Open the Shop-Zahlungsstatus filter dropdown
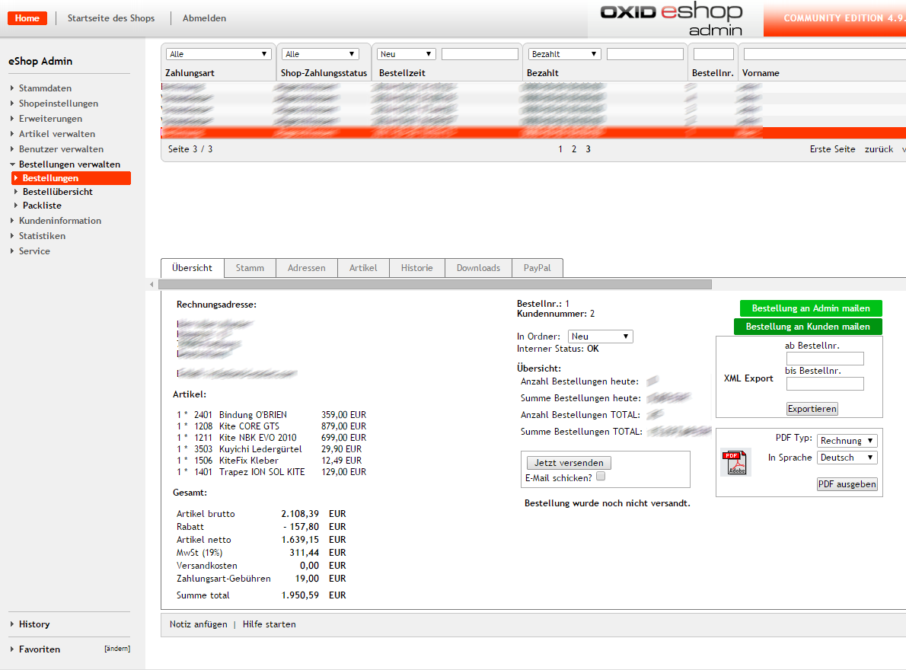 [321, 54]
